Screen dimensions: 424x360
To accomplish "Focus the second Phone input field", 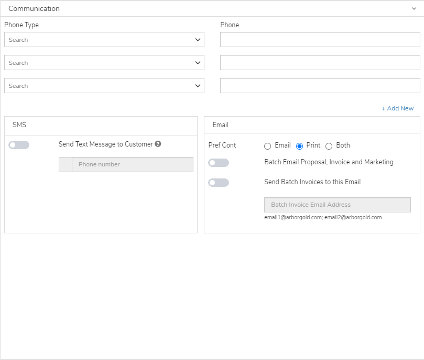I will point(320,63).
